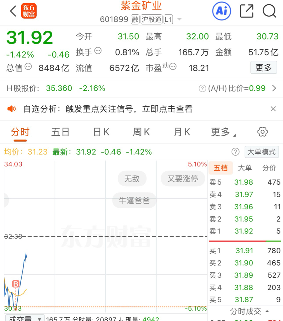
Task: Tap 买3 price 31.89 row
Action: 245,275
